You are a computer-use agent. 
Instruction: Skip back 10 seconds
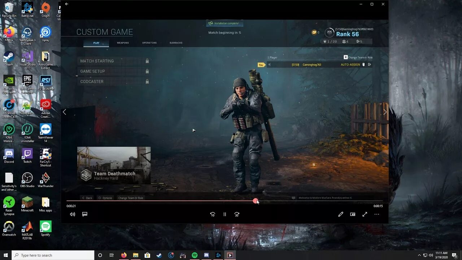213,214
